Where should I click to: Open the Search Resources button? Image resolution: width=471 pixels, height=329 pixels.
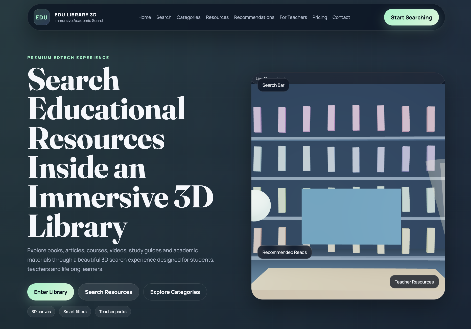109,292
